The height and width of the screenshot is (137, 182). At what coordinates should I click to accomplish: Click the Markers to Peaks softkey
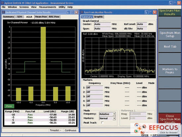(170, 71)
